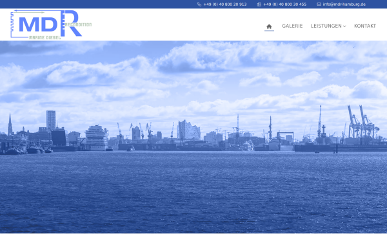
Task: Click the fax icon in the top bar
Action: pos(259,4)
